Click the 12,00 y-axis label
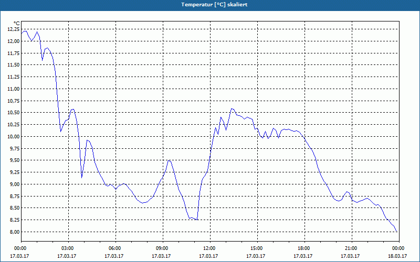Viewport: 420px width, 262px height. pos(14,41)
